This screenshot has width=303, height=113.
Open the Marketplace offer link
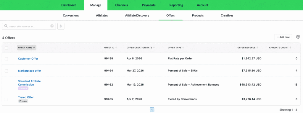(30, 71)
